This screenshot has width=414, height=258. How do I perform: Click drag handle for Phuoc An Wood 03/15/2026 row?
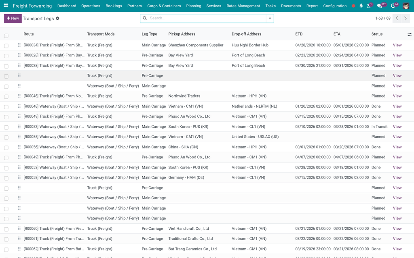(19, 116)
